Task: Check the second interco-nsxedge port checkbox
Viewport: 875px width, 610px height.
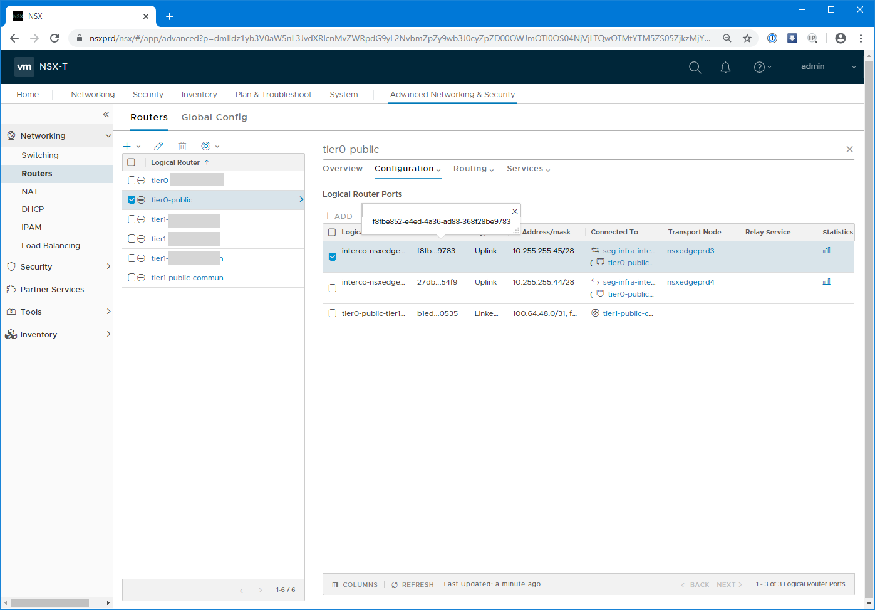Action: click(333, 288)
